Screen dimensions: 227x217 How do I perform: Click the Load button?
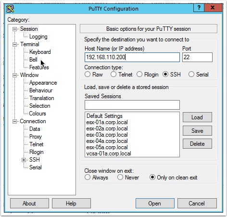[197, 117]
